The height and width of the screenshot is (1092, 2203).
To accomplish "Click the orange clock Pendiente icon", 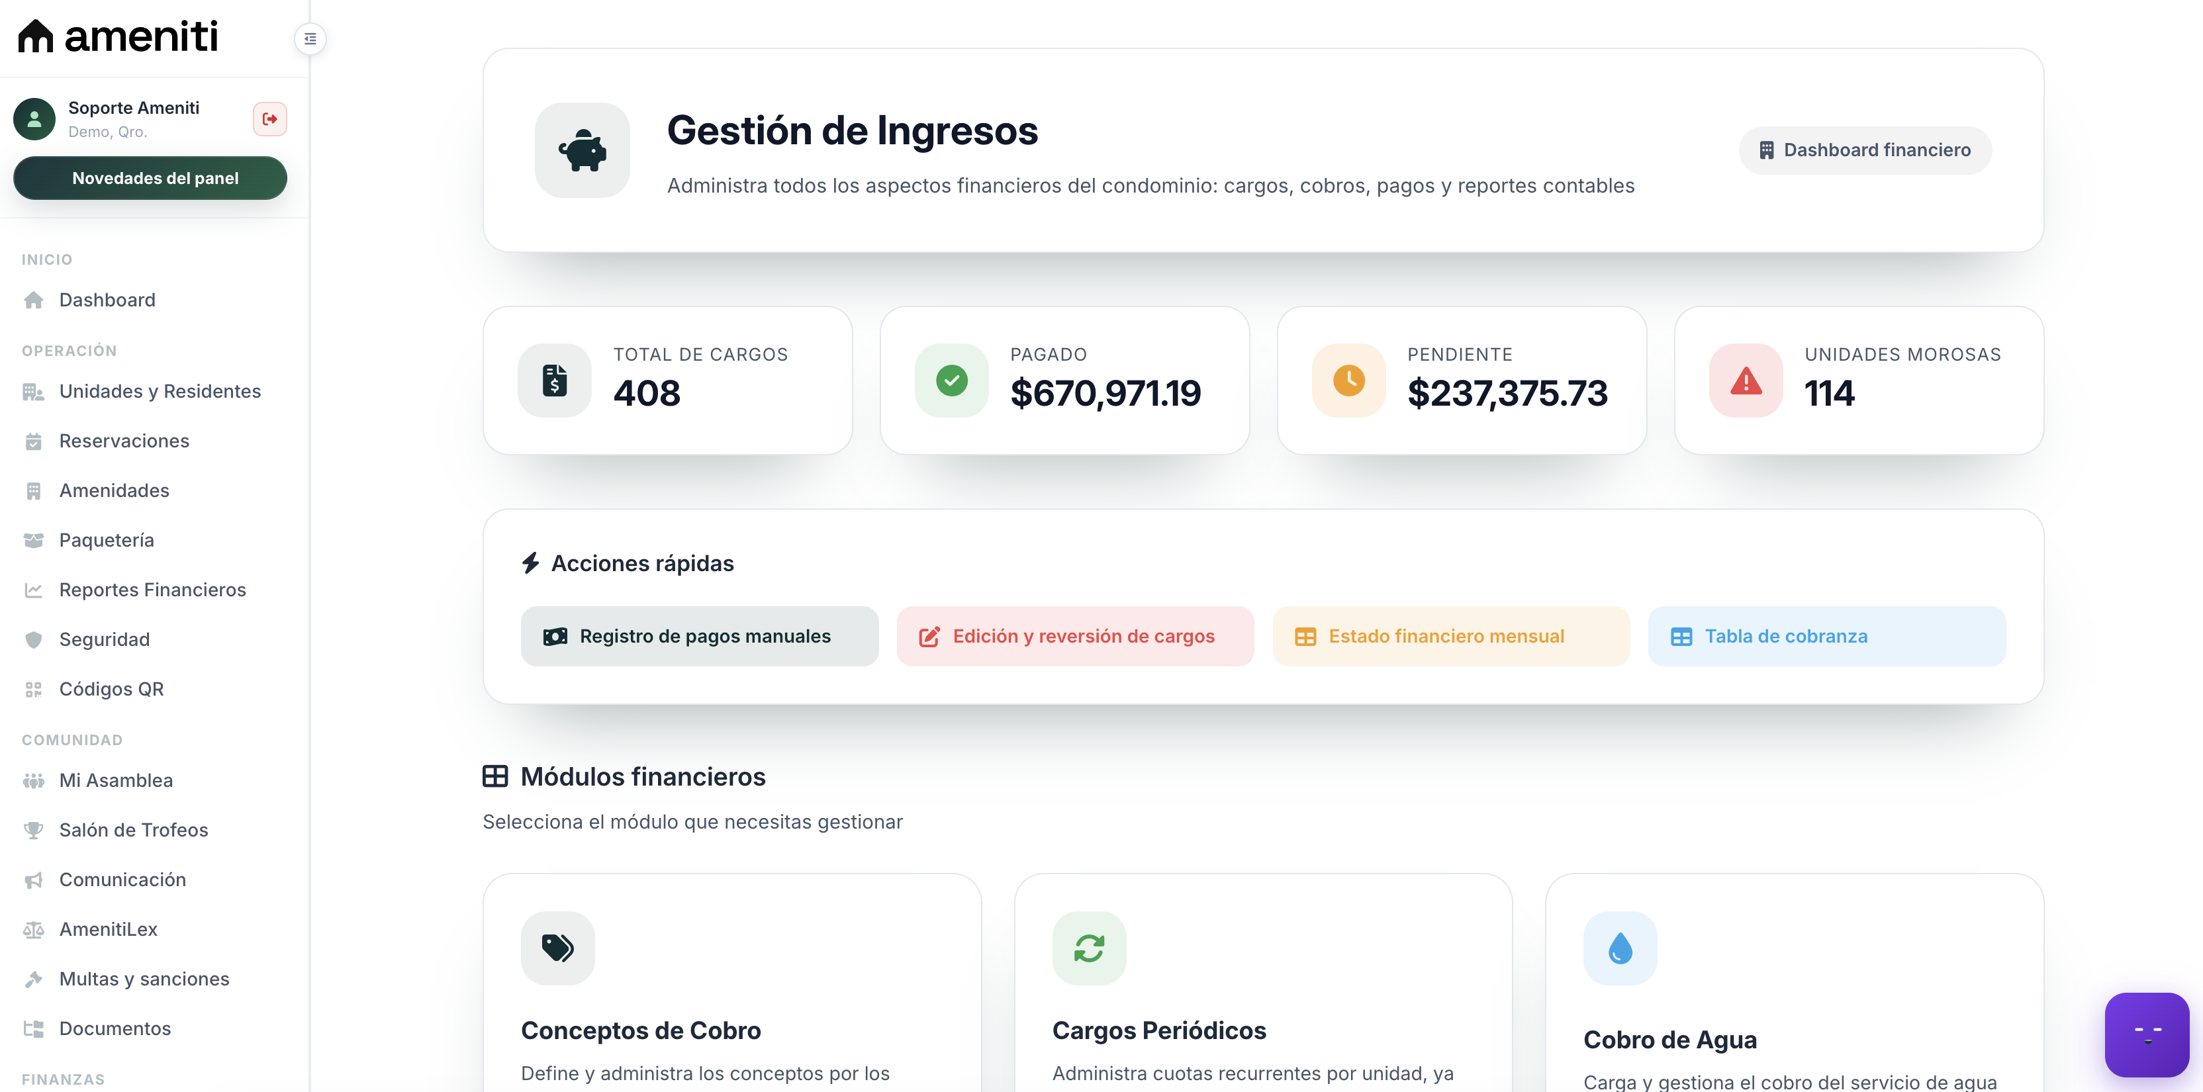I will coord(1350,381).
